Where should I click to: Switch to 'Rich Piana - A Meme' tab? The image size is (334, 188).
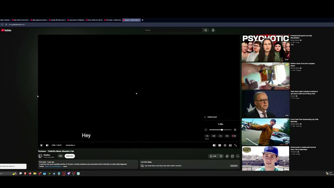pyautogui.click(x=113, y=20)
